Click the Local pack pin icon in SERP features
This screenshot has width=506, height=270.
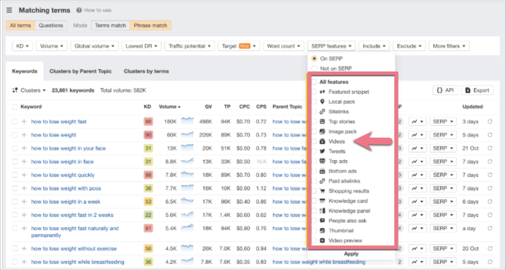tap(323, 102)
